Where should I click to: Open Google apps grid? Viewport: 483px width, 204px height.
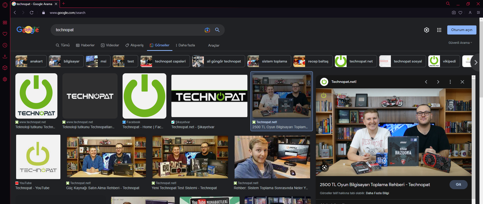[x=439, y=30]
